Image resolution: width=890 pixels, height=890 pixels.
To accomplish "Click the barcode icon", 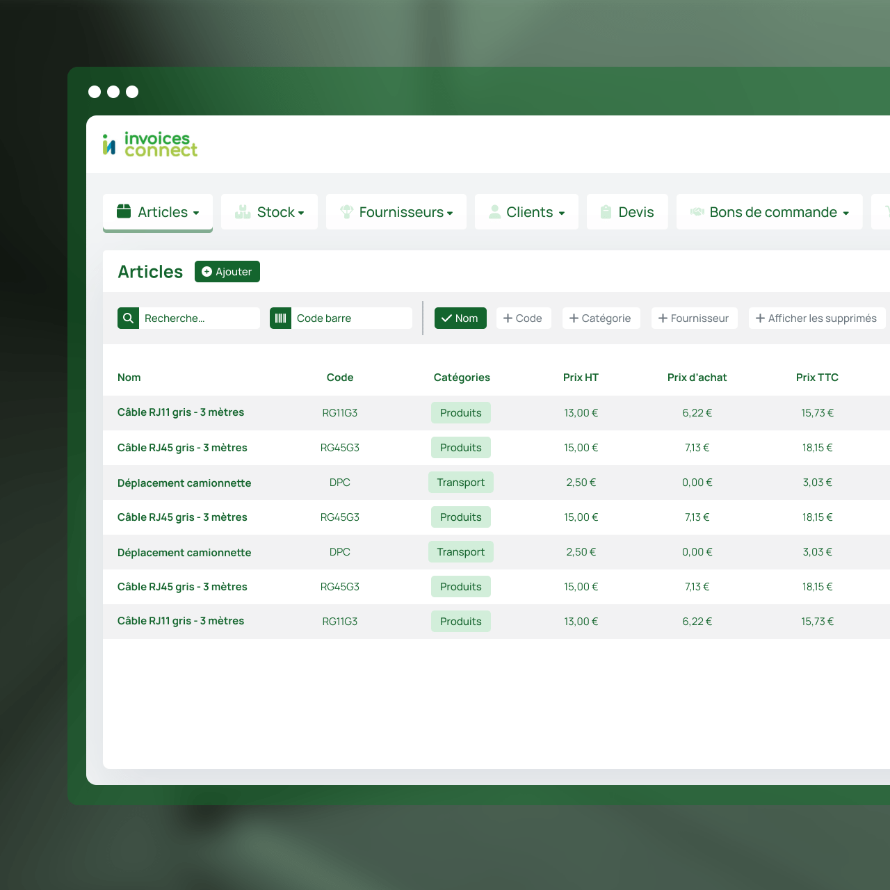I will [280, 318].
